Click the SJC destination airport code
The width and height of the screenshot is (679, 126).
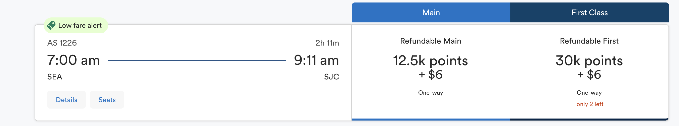331,77
